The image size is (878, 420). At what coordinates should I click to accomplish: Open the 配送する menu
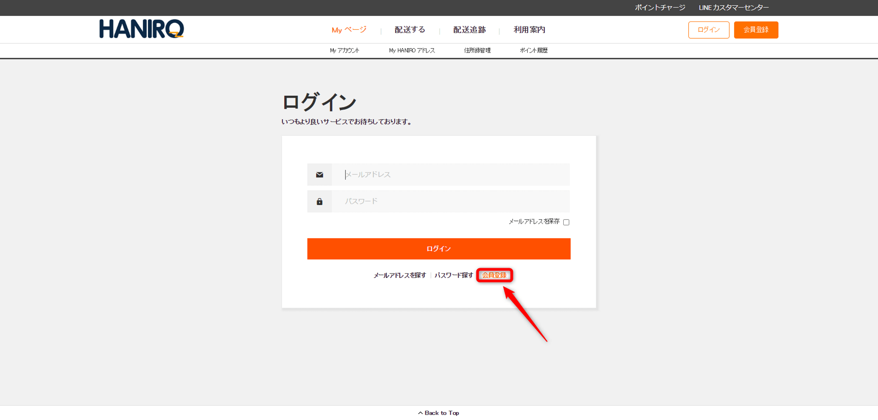(410, 30)
